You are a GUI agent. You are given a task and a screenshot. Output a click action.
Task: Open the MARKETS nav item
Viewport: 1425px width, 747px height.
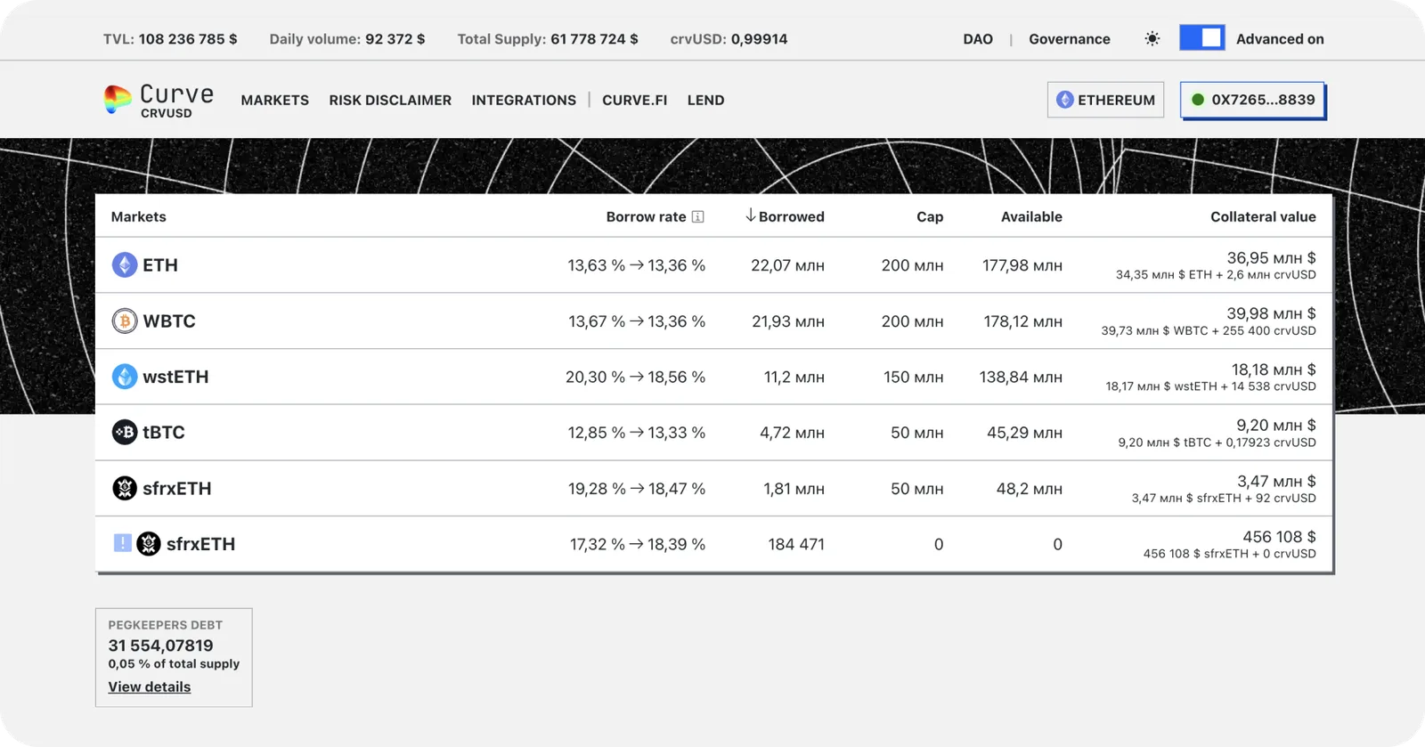point(275,100)
